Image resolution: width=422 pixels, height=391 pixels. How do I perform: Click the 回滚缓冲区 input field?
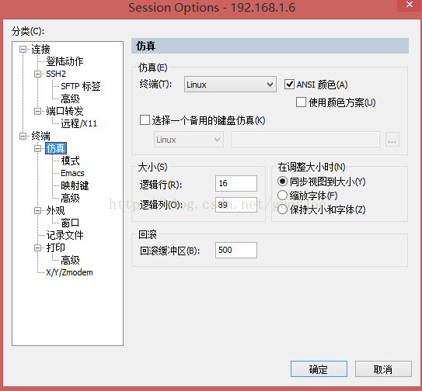click(x=236, y=250)
